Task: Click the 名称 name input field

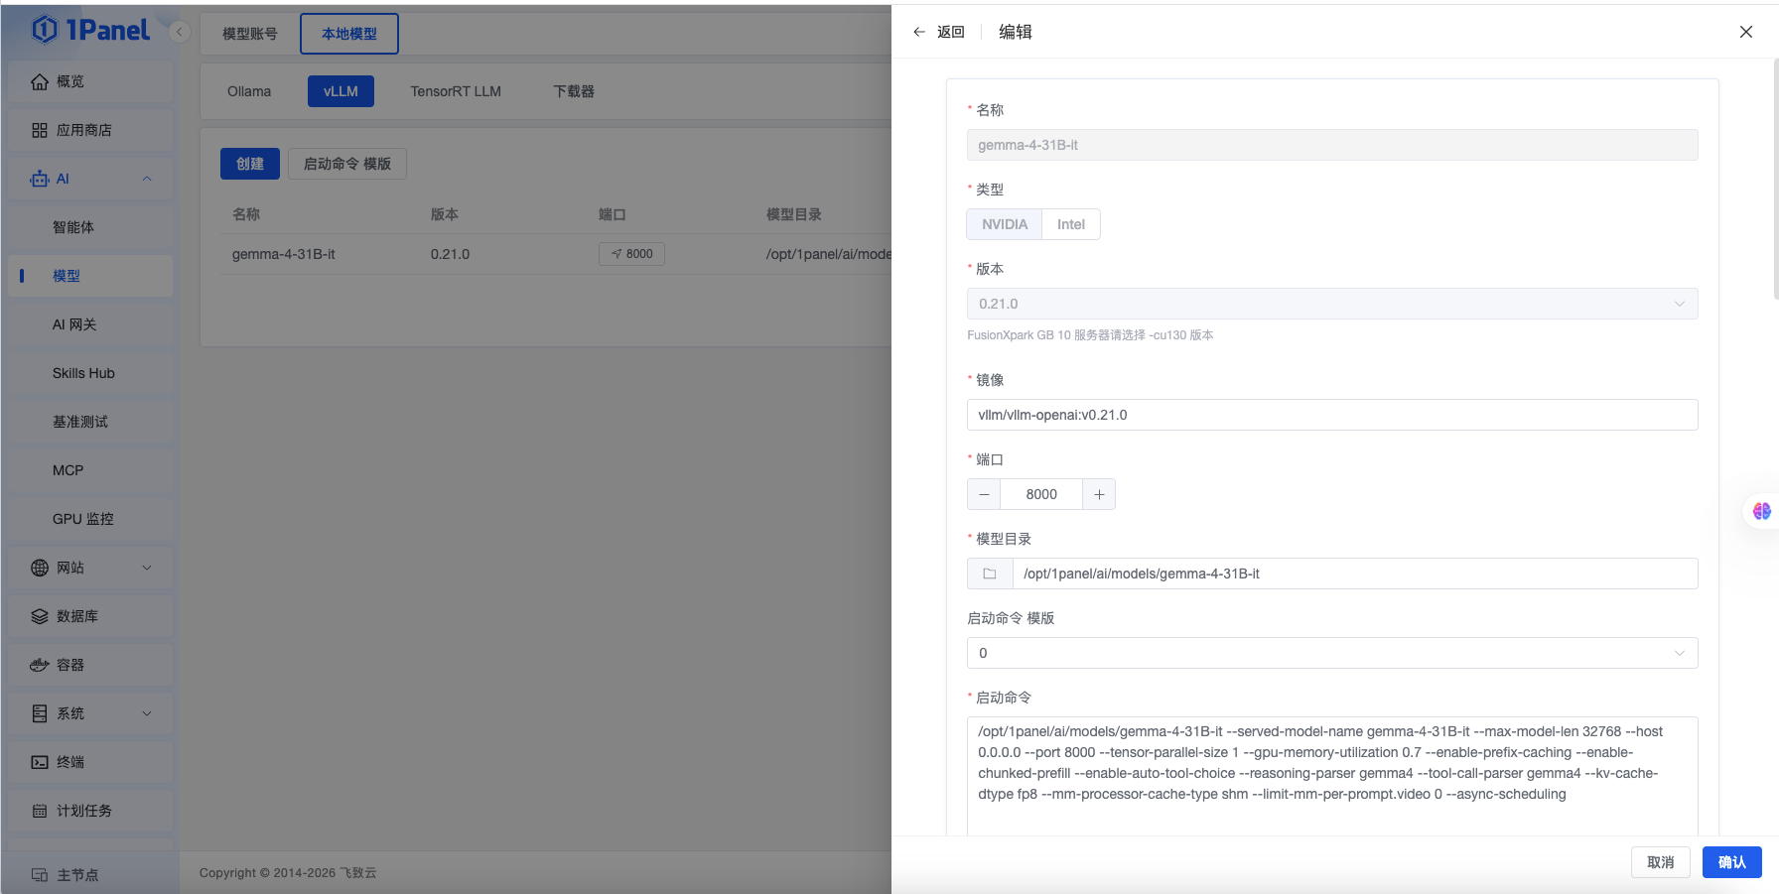Action: click(1332, 145)
